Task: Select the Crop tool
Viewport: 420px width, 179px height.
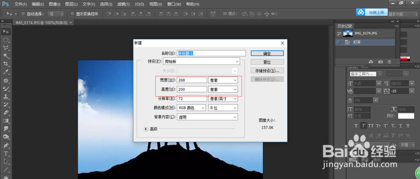Action: point(6,64)
